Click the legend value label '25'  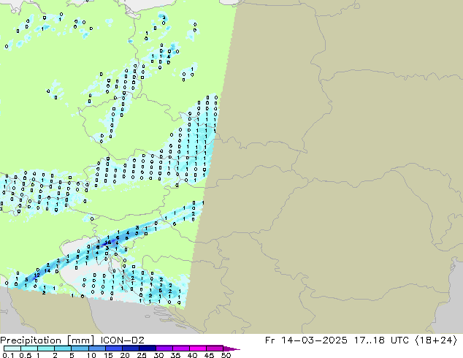[142, 355]
